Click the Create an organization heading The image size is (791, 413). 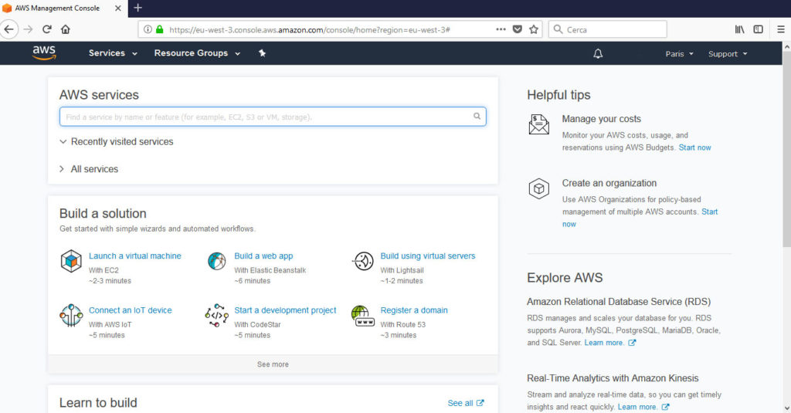click(609, 183)
